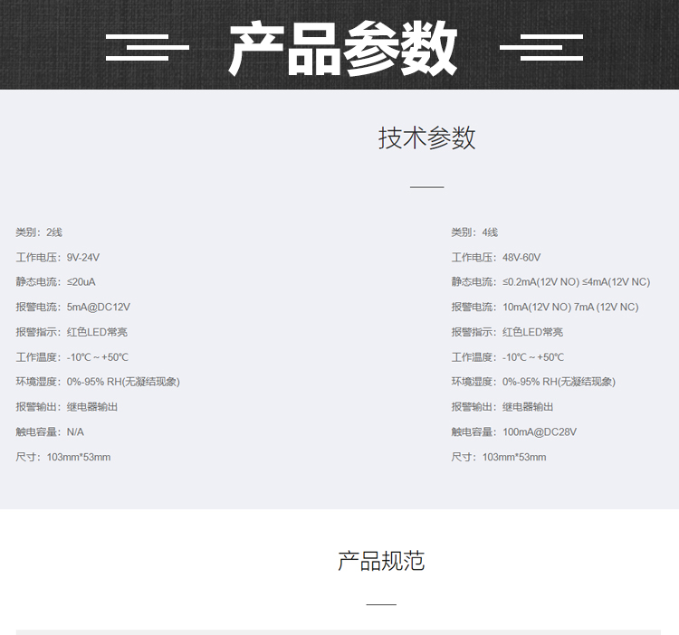This screenshot has height=635, width=679.
Task: Click the 类别: 4线 text
Action: 474,232
